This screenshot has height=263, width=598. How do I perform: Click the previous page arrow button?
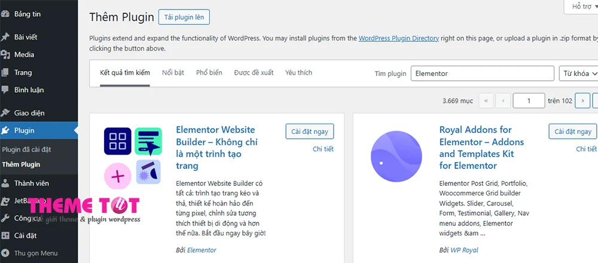tap(503, 100)
